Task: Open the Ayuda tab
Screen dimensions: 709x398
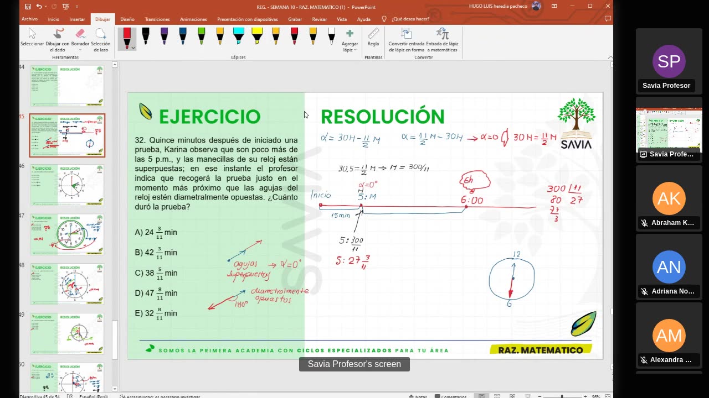Action: [363, 19]
